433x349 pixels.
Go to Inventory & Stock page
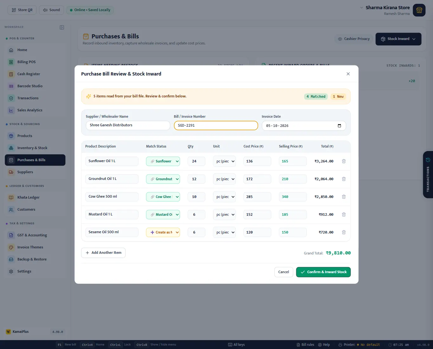(x=35, y=148)
